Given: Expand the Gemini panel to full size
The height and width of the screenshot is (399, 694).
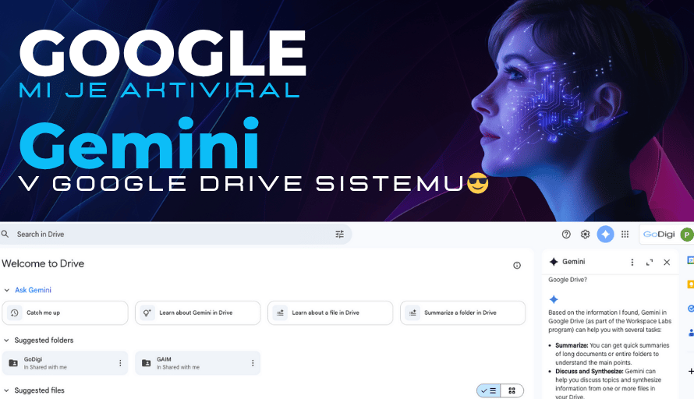Looking at the screenshot, I should click(x=650, y=263).
